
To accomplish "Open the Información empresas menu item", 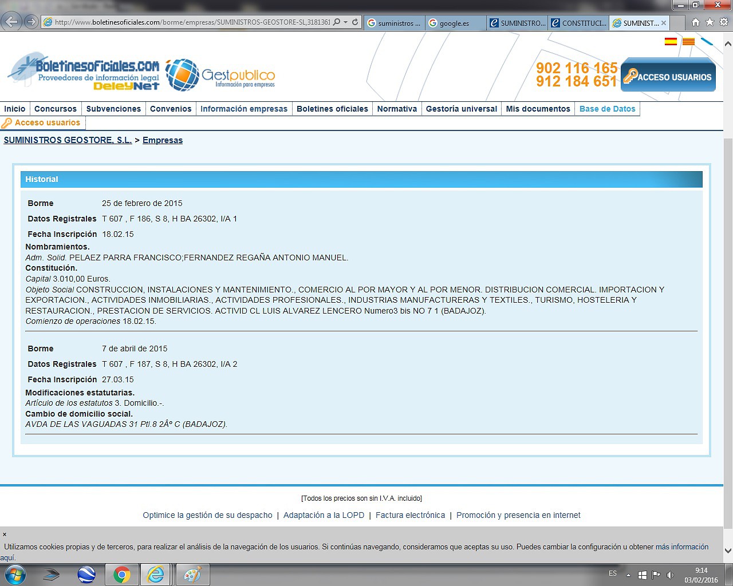I will [x=244, y=109].
